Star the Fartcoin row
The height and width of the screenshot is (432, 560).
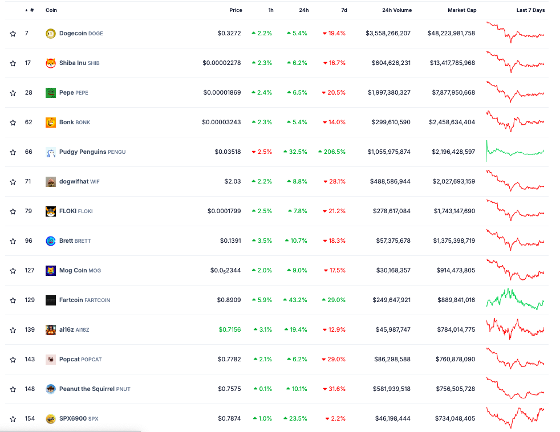(13, 300)
